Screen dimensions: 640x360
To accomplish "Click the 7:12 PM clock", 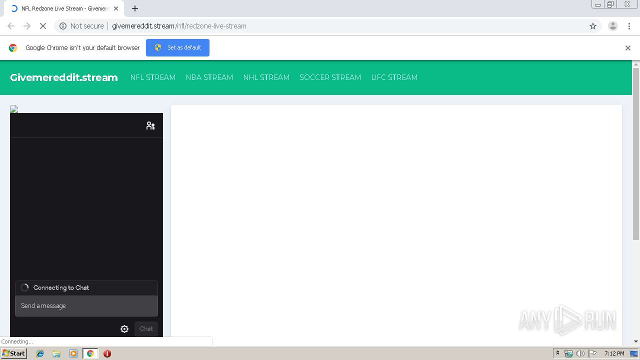I will [614, 353].
